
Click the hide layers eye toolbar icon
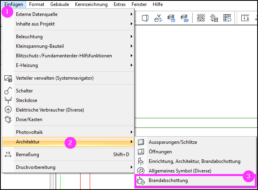point(185,18)
